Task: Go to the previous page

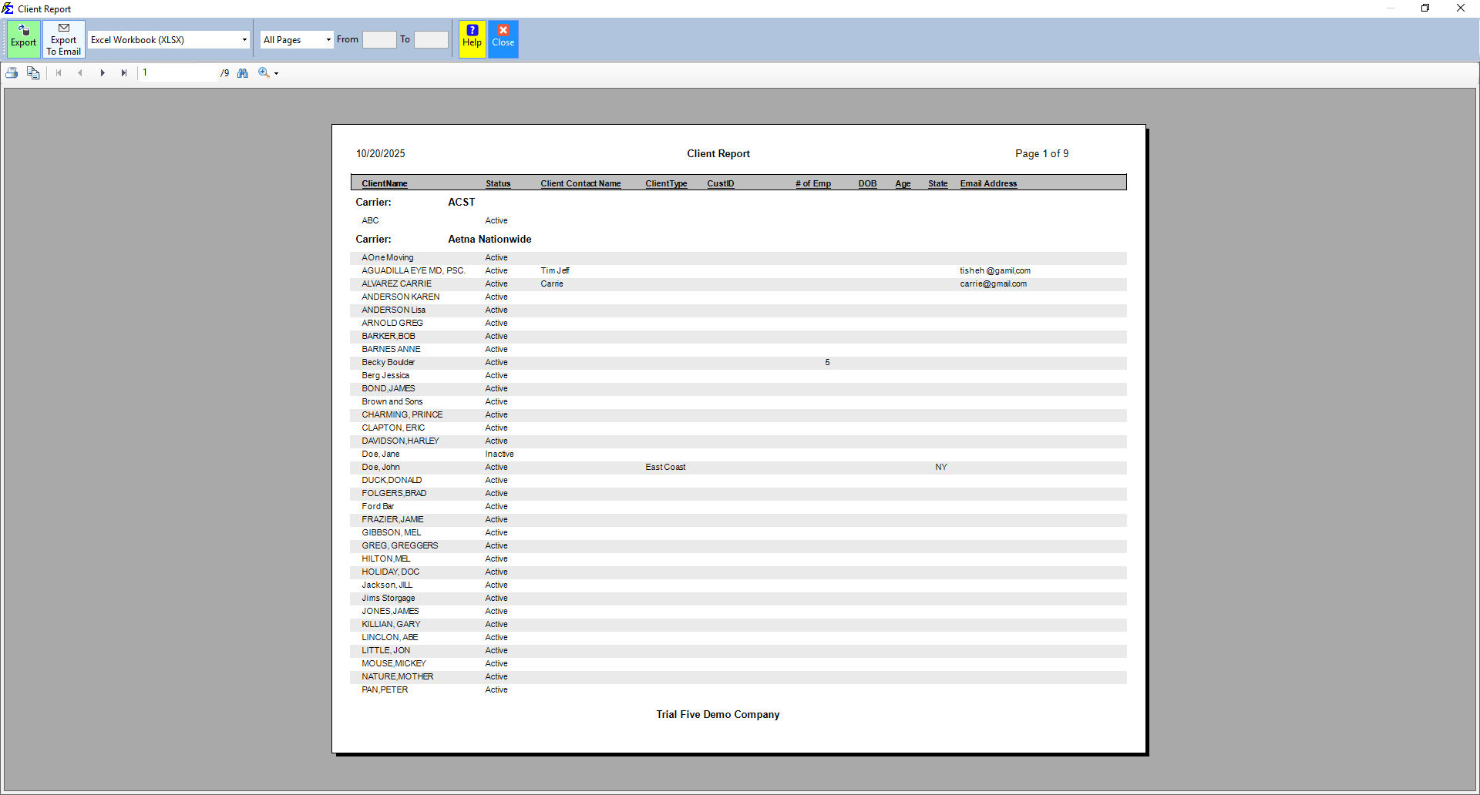Action: point(80,72)
